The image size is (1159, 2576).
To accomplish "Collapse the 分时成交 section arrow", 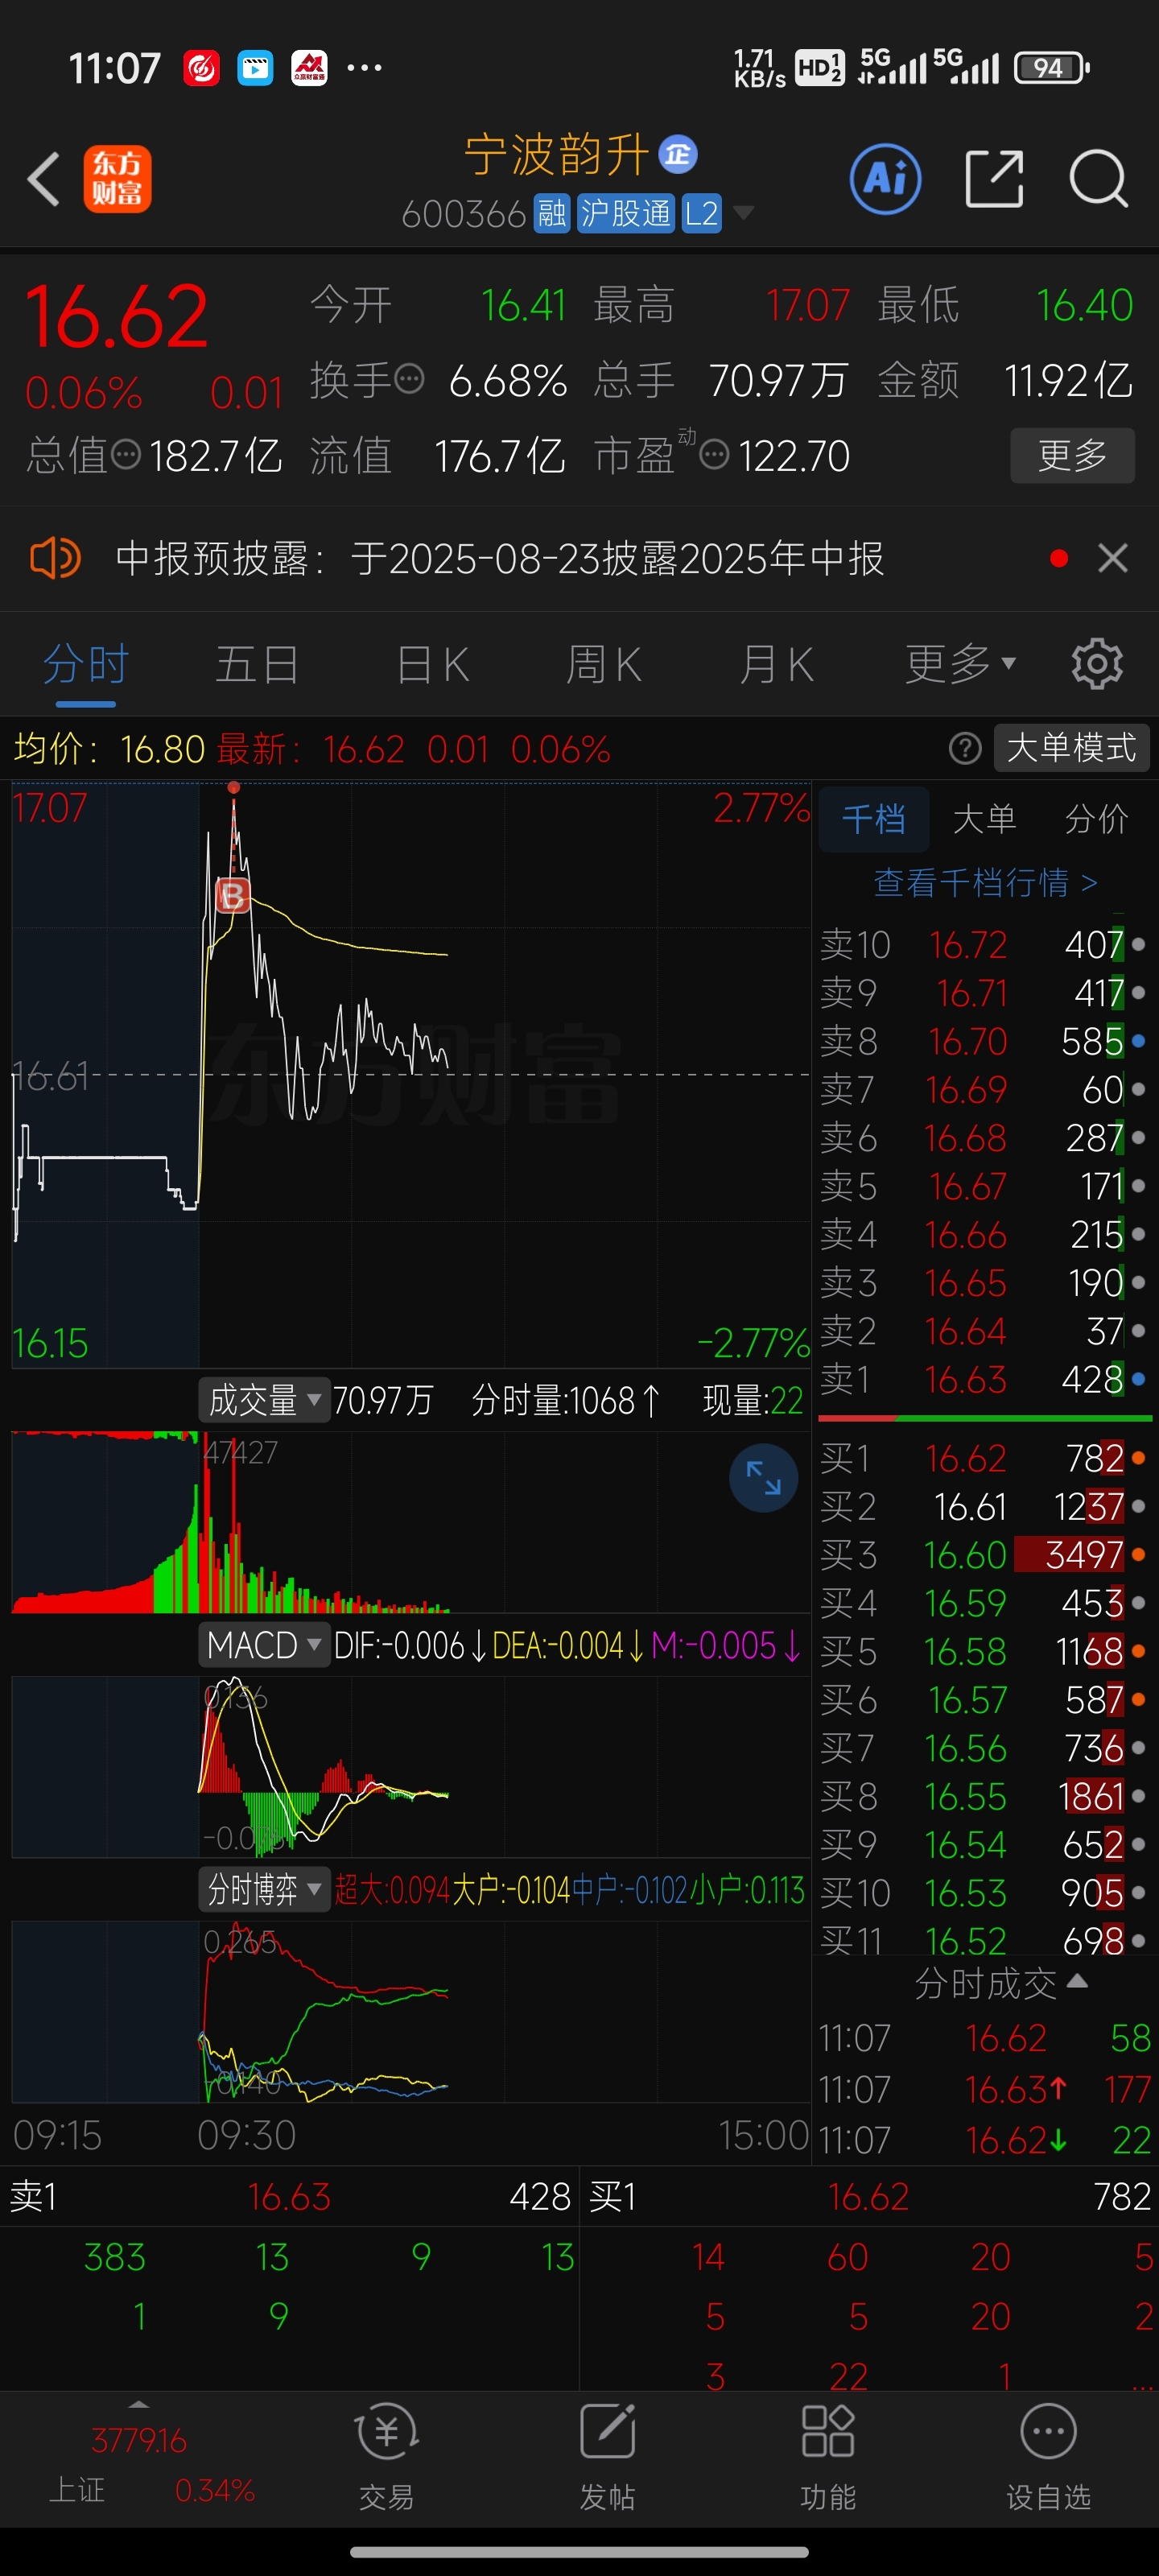I will click(1077, 1981).
